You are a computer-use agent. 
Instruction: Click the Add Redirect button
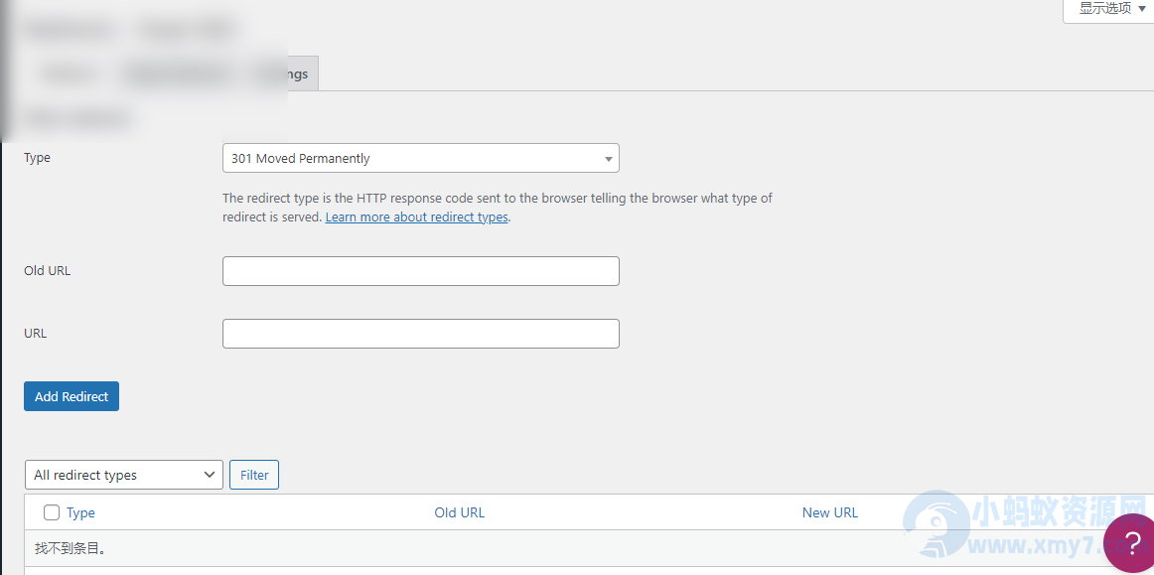[71, 396]
